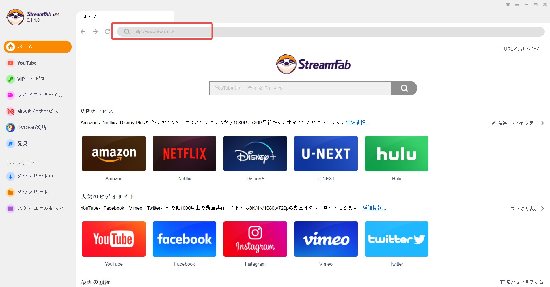The height and width of the screenshot is (287, 550).
Task: Open the Vimeo site tile
Action: (326, 239)
